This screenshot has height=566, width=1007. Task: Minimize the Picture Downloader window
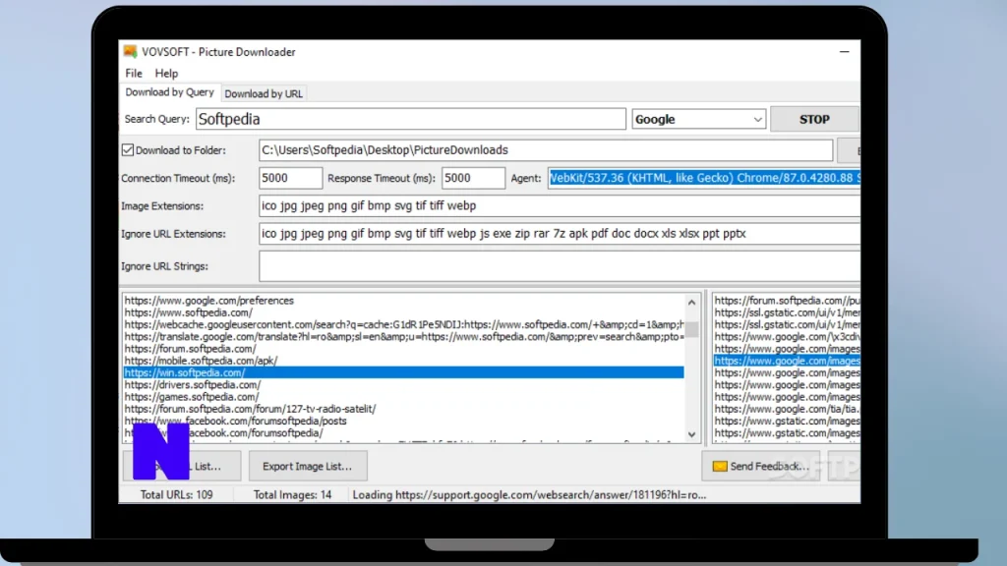[845, 51]
